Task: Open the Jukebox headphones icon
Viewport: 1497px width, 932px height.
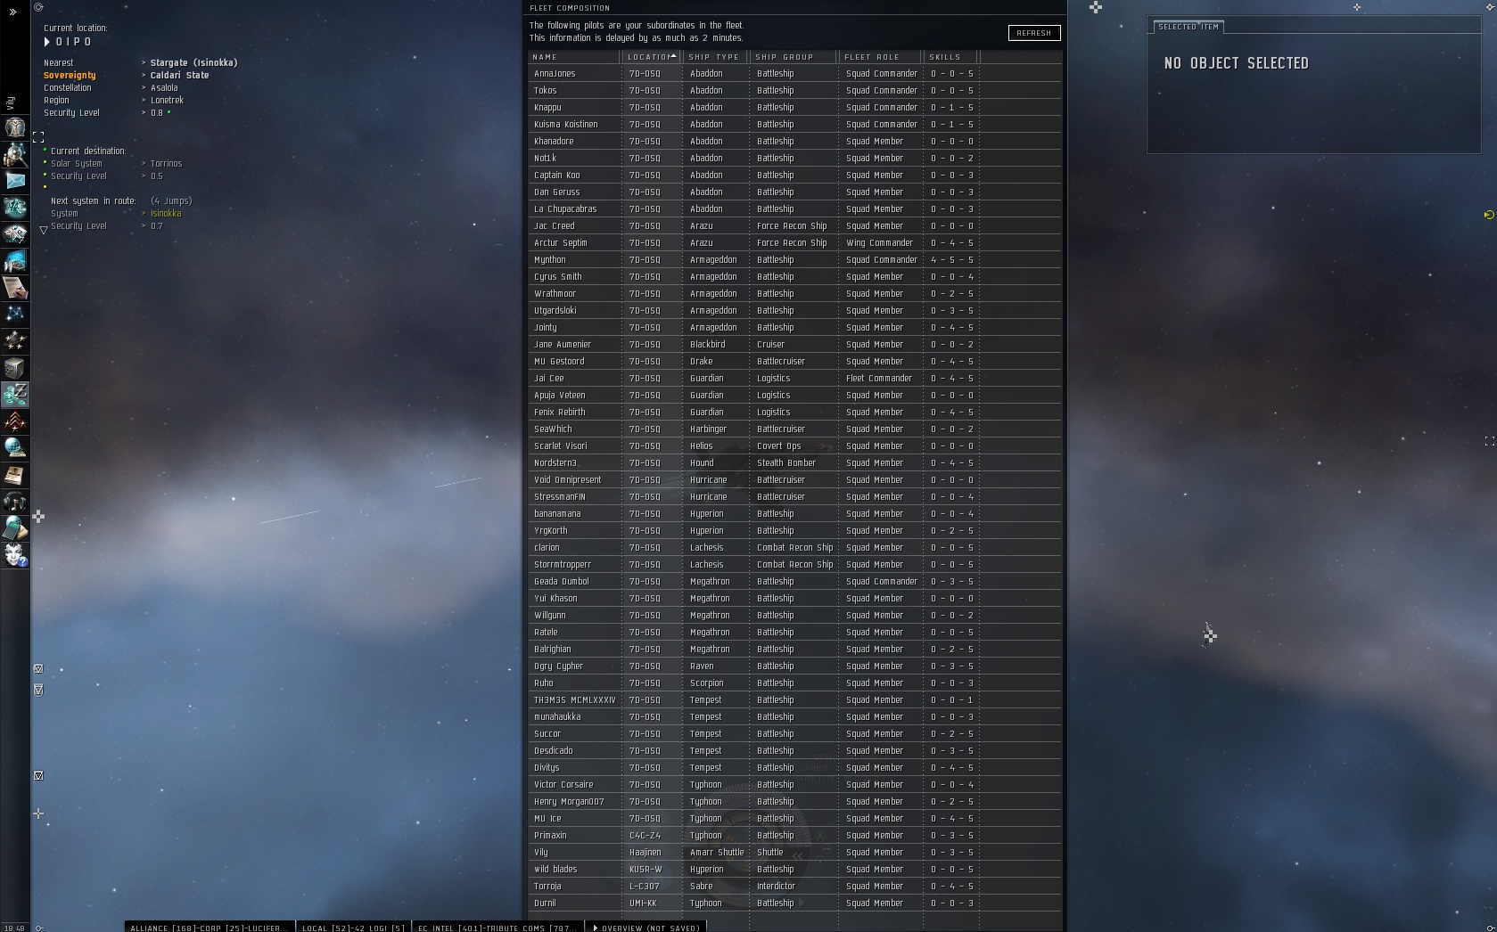Action: (15, 502)
